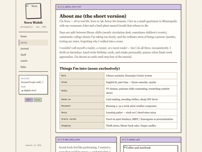Click the cloud mood icon beside slightly tired
Screen dimensions: 202x152
pyautogui.click(x=22, y=90)
